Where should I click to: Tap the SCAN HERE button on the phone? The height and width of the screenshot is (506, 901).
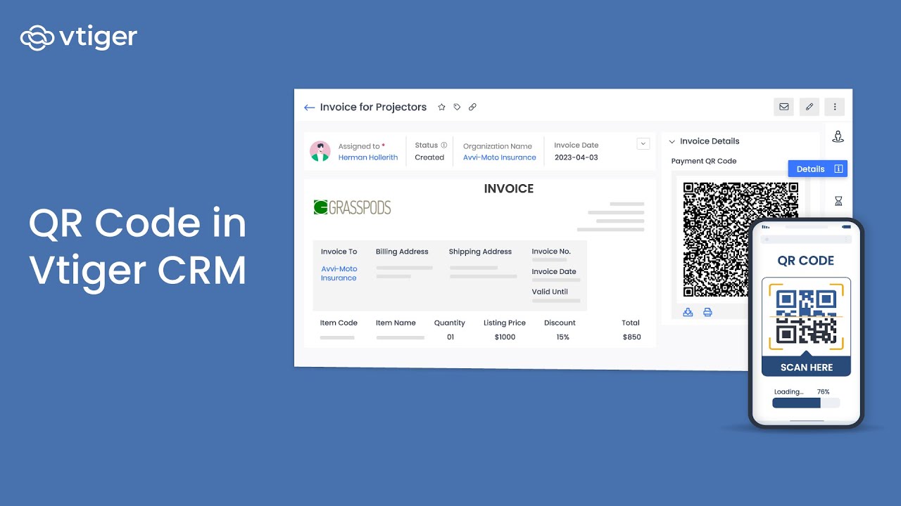coord(807,368)
